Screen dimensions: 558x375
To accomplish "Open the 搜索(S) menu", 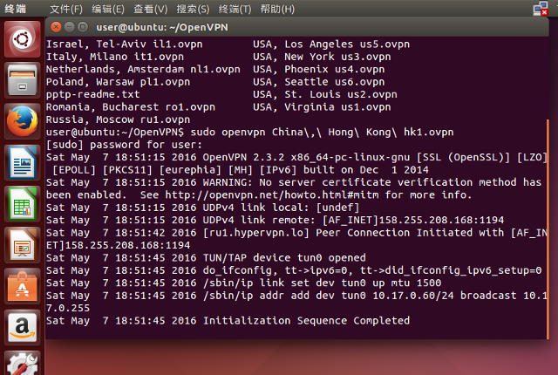I will click(x=193, y=9).
